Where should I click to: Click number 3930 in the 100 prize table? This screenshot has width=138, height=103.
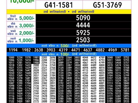pos(77,96)
